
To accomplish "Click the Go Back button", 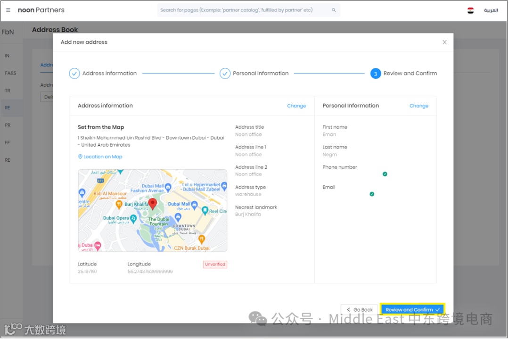I will click(x=359, y=310).
